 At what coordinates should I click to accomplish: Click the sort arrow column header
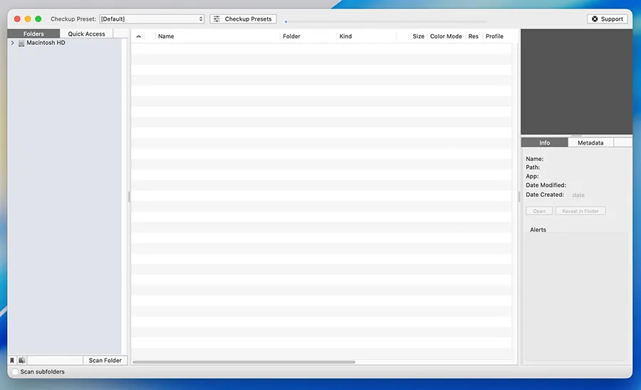tap(138, 36)
